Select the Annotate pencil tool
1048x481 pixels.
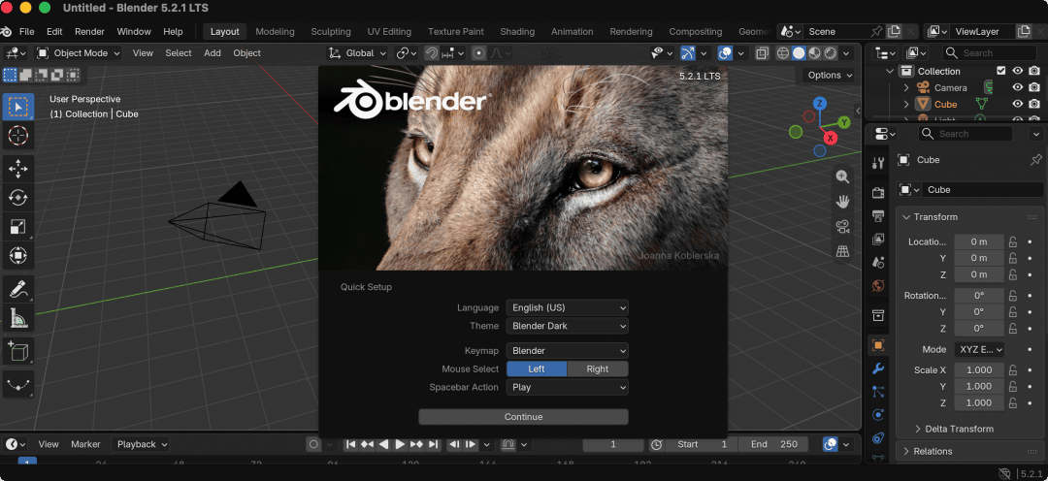(x=18, y=289)
